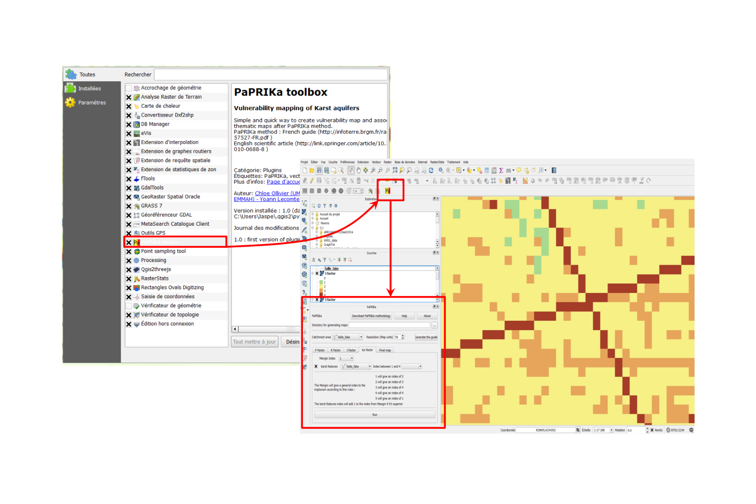756x504 pixels.
Task: Click the Add vector layer icon
Action: tap(304, 203)
